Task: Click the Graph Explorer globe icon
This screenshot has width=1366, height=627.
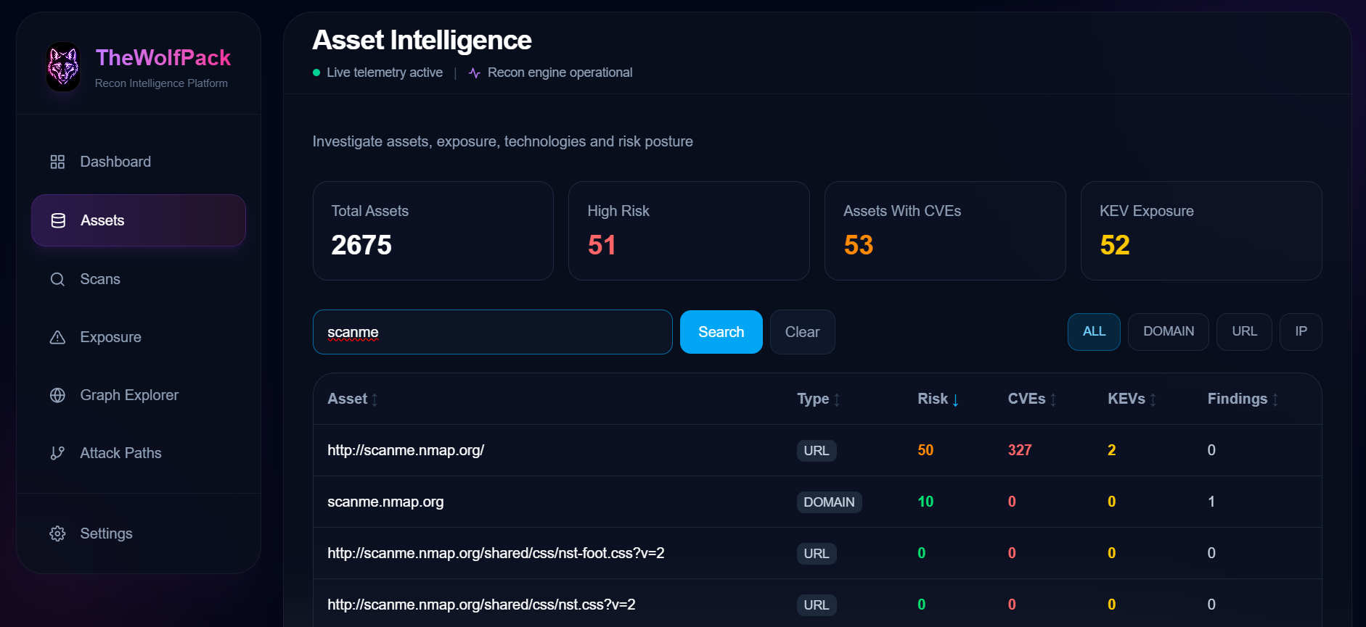Action: pos(57,395)
